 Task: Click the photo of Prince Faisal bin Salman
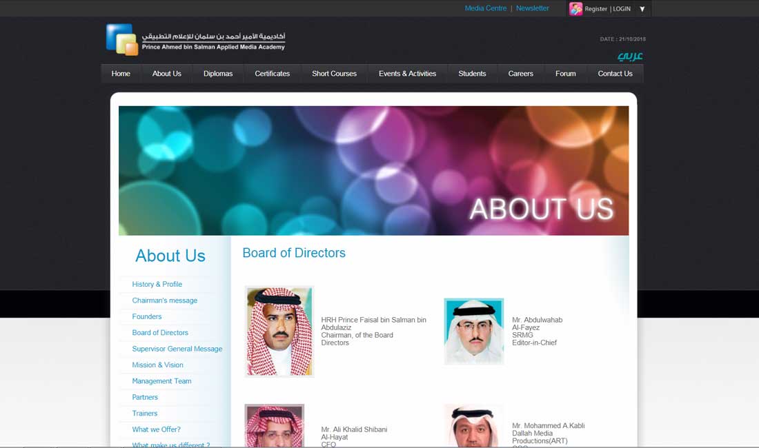click(x=279, y=332)
